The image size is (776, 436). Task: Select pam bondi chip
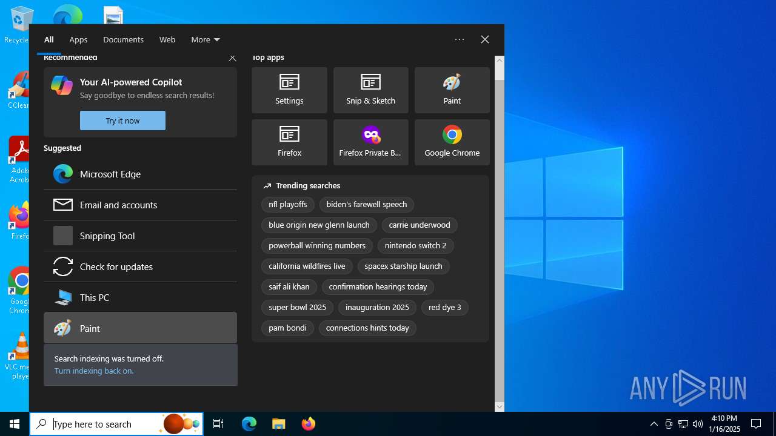(287, 328)
